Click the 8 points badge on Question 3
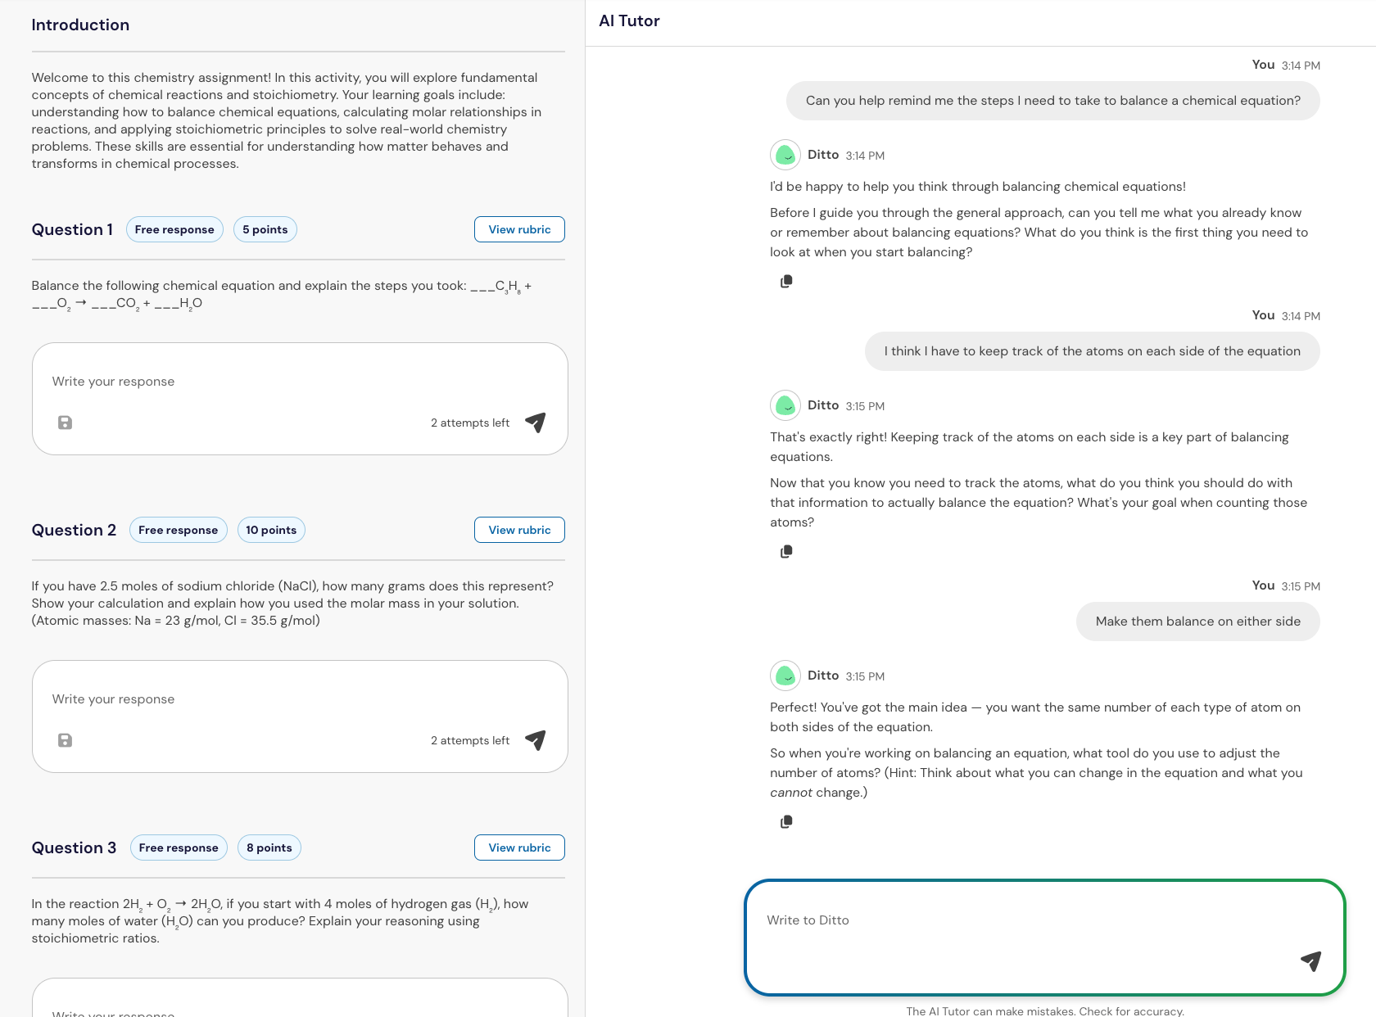 click(269, 847)
